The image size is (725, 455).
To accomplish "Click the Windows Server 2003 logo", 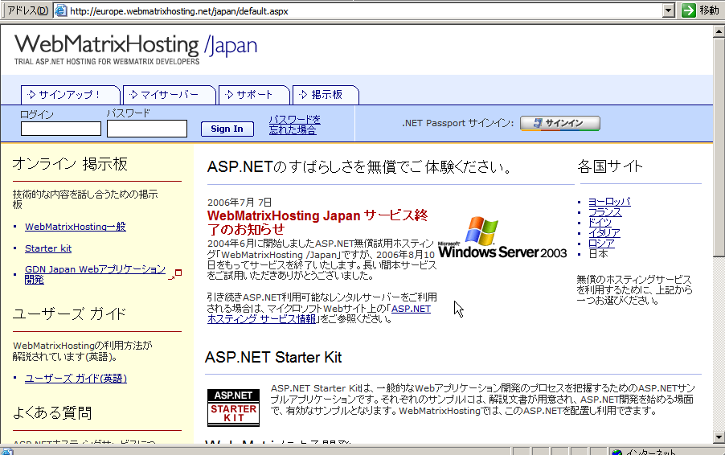I will pyautogui.click(x=502, y=237).
